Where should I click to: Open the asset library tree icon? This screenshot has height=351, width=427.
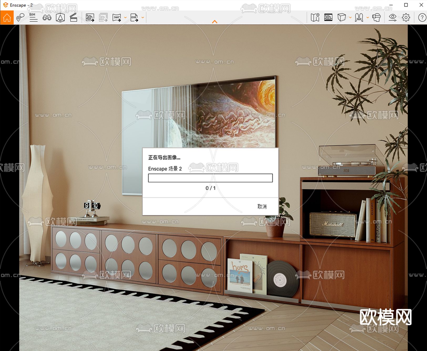tap(60, 18)
